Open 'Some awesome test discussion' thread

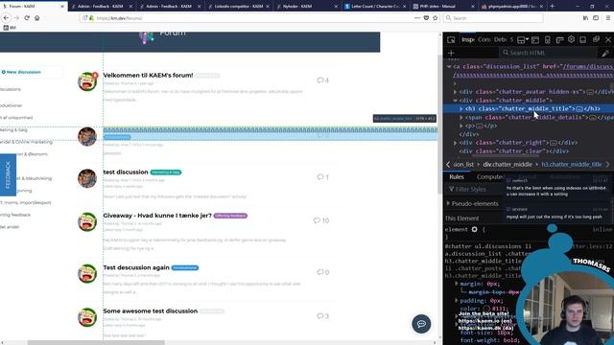151,310
